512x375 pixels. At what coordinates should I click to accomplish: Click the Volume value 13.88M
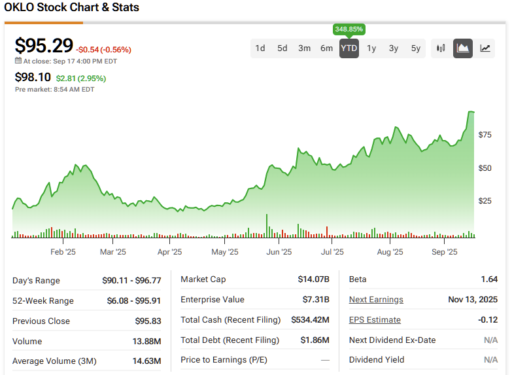(146, 342)
